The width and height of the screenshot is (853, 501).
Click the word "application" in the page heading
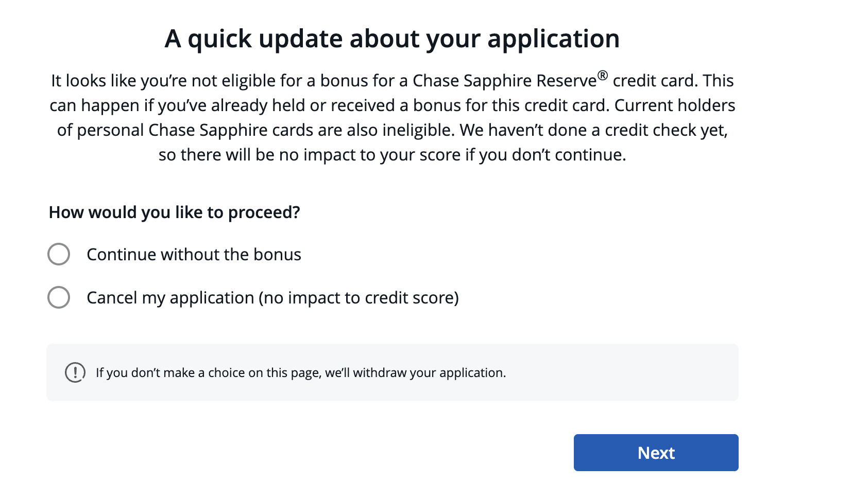[553, 39]
